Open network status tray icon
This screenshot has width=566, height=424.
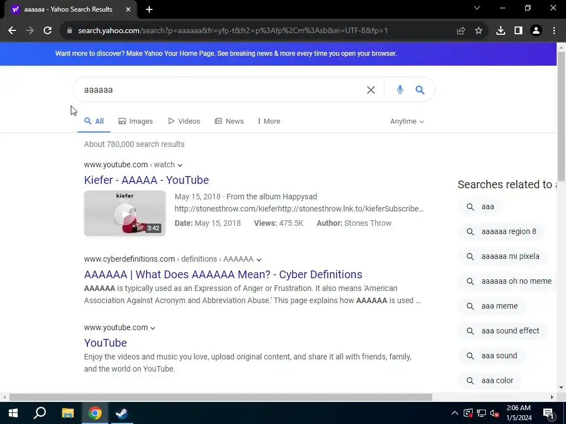click(481, 413)
